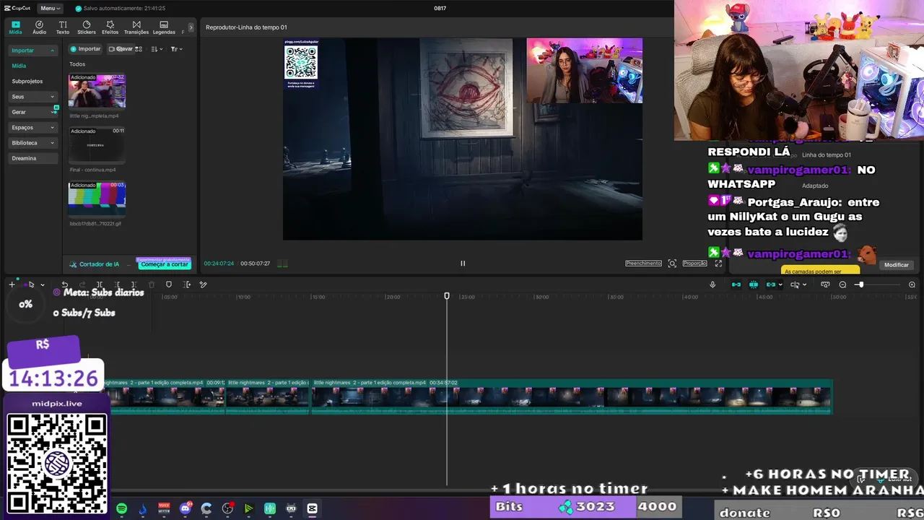
Task: Select Mídia in the sidebar
Action: (x=19, y=66)
